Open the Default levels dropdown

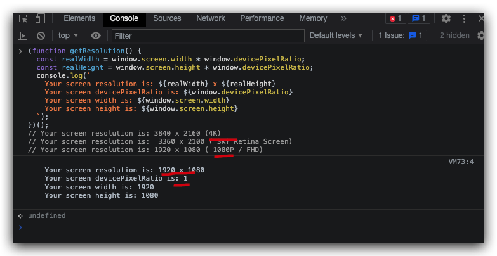(x=336, y=36)
